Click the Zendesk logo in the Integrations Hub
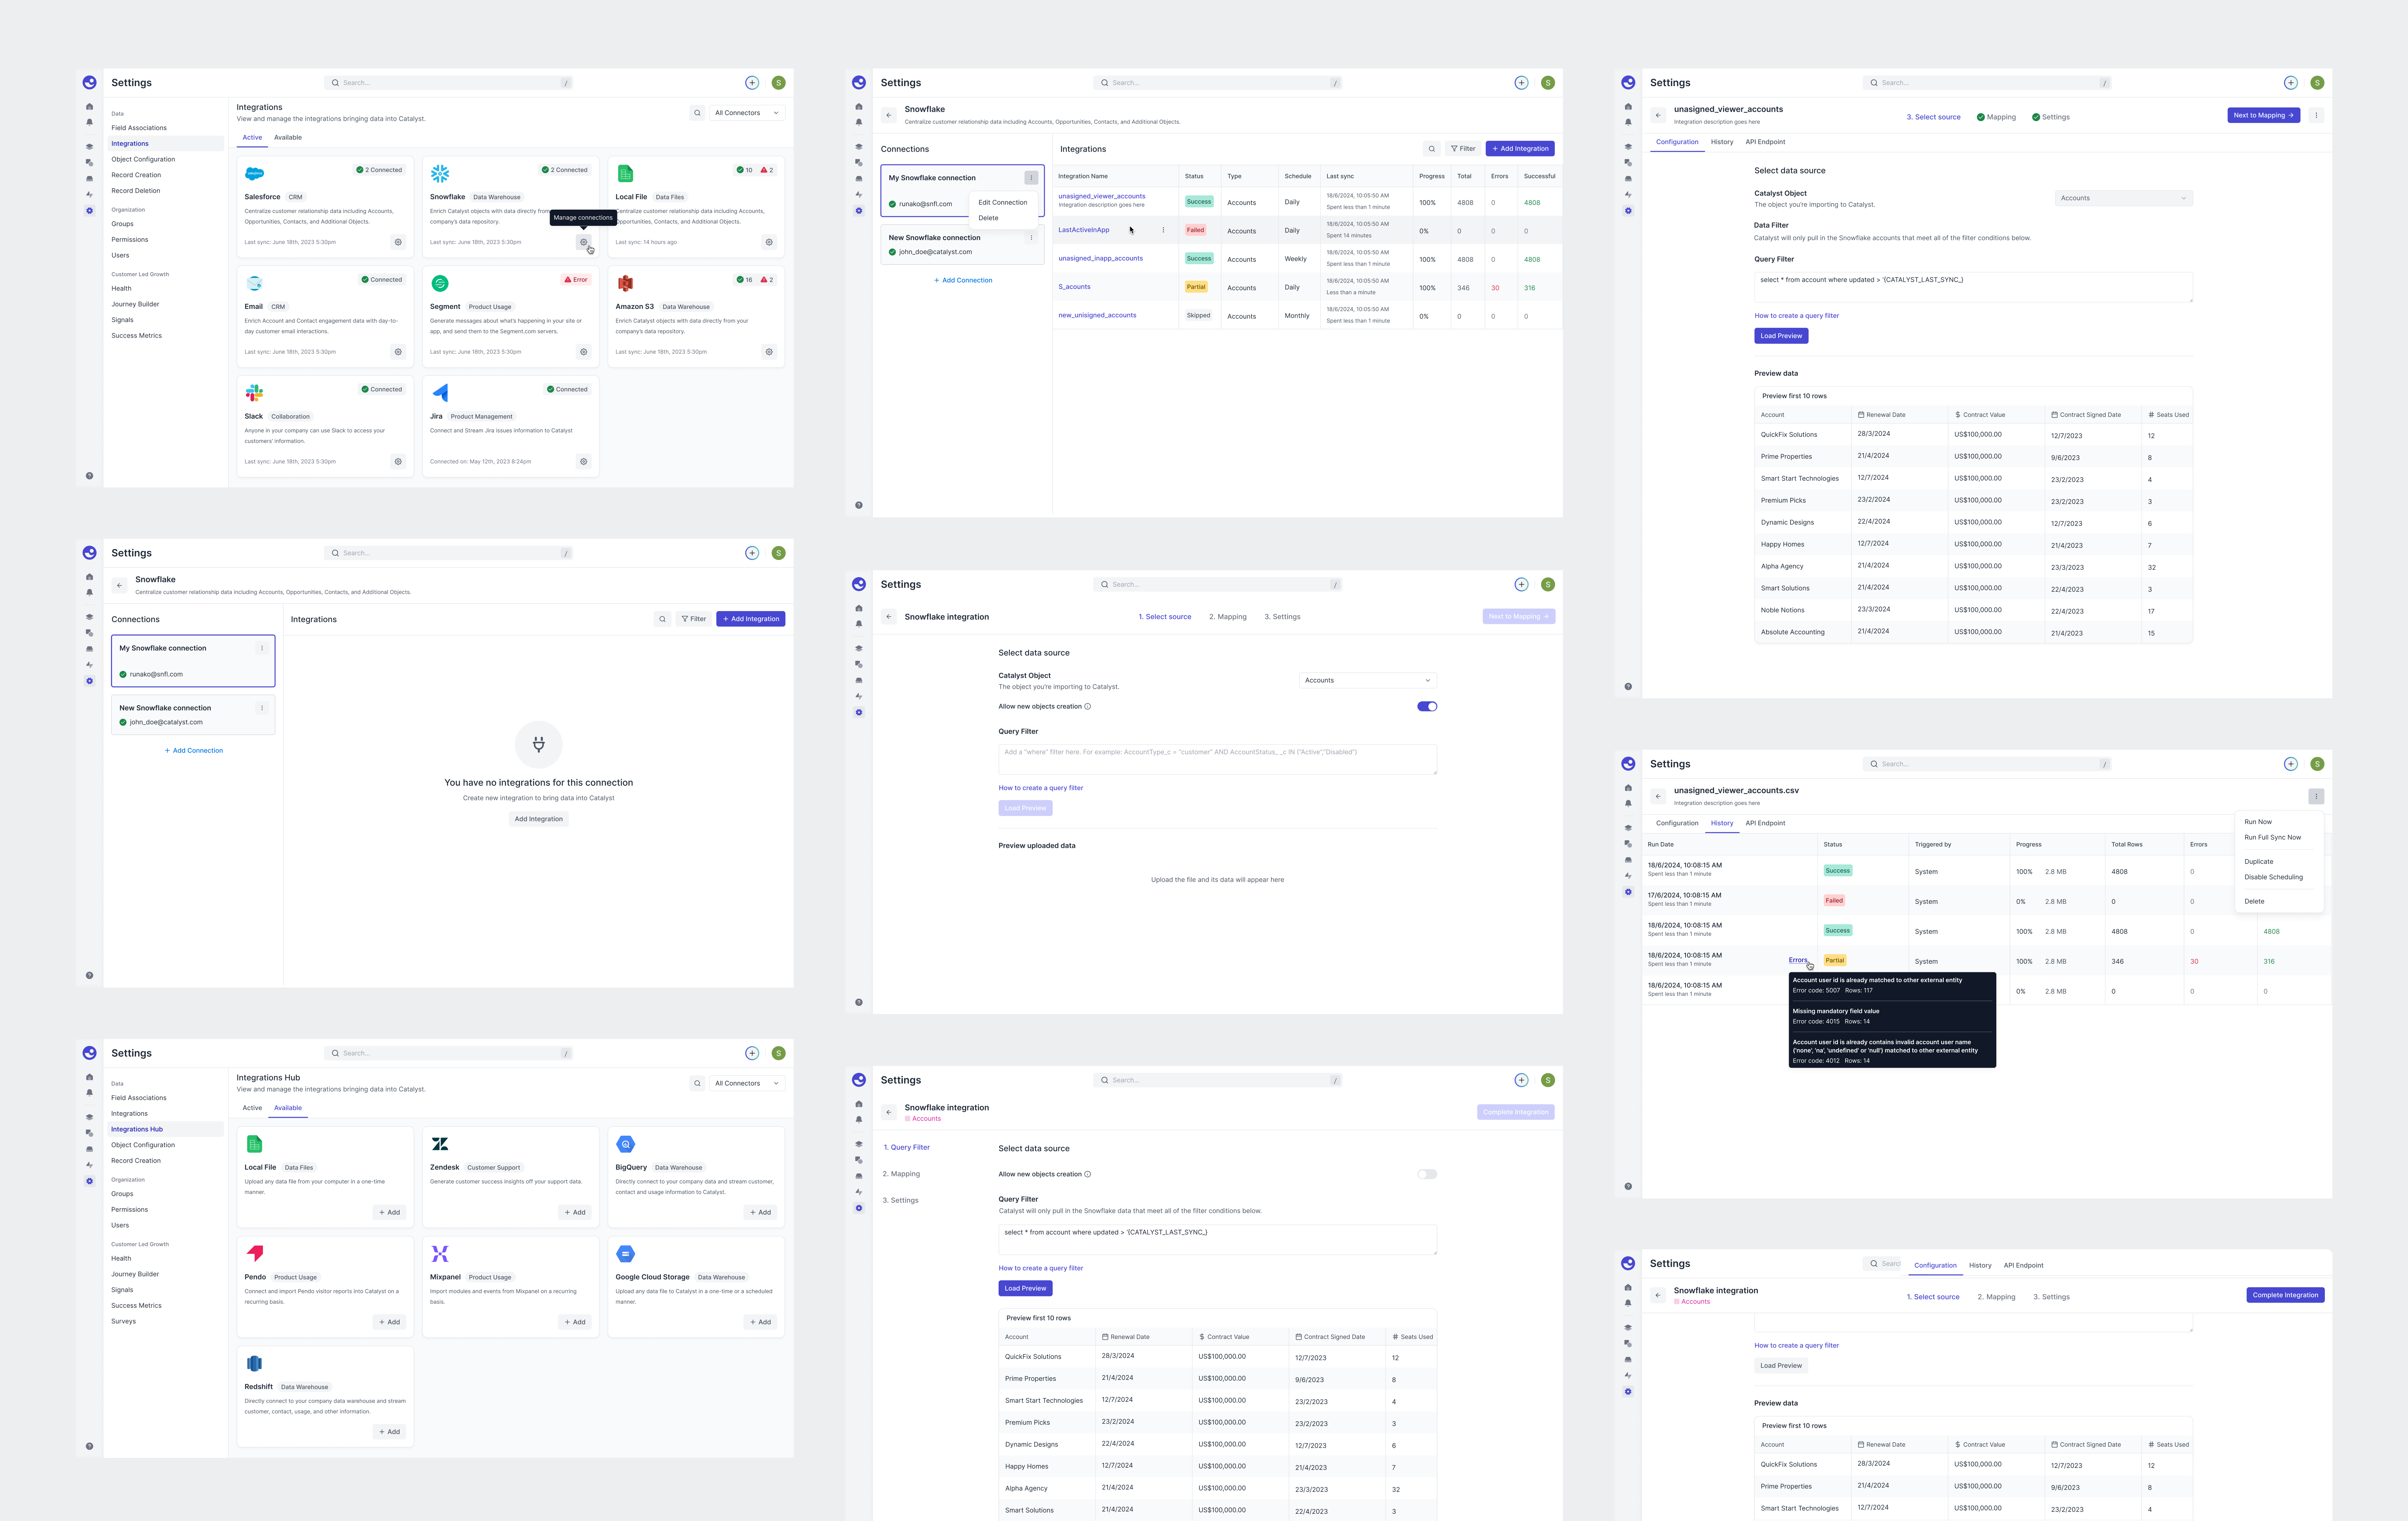Screen dimensions: 2408x1521 (440, 1144)
